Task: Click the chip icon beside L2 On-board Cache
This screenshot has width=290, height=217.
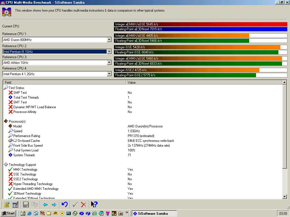Action: point(10,141)
